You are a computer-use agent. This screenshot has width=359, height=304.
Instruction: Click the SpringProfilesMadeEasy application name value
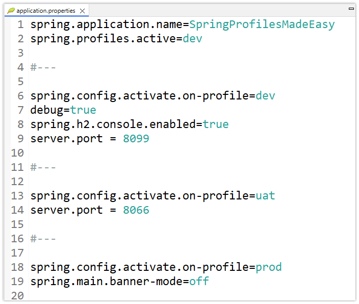coord(262,24)
